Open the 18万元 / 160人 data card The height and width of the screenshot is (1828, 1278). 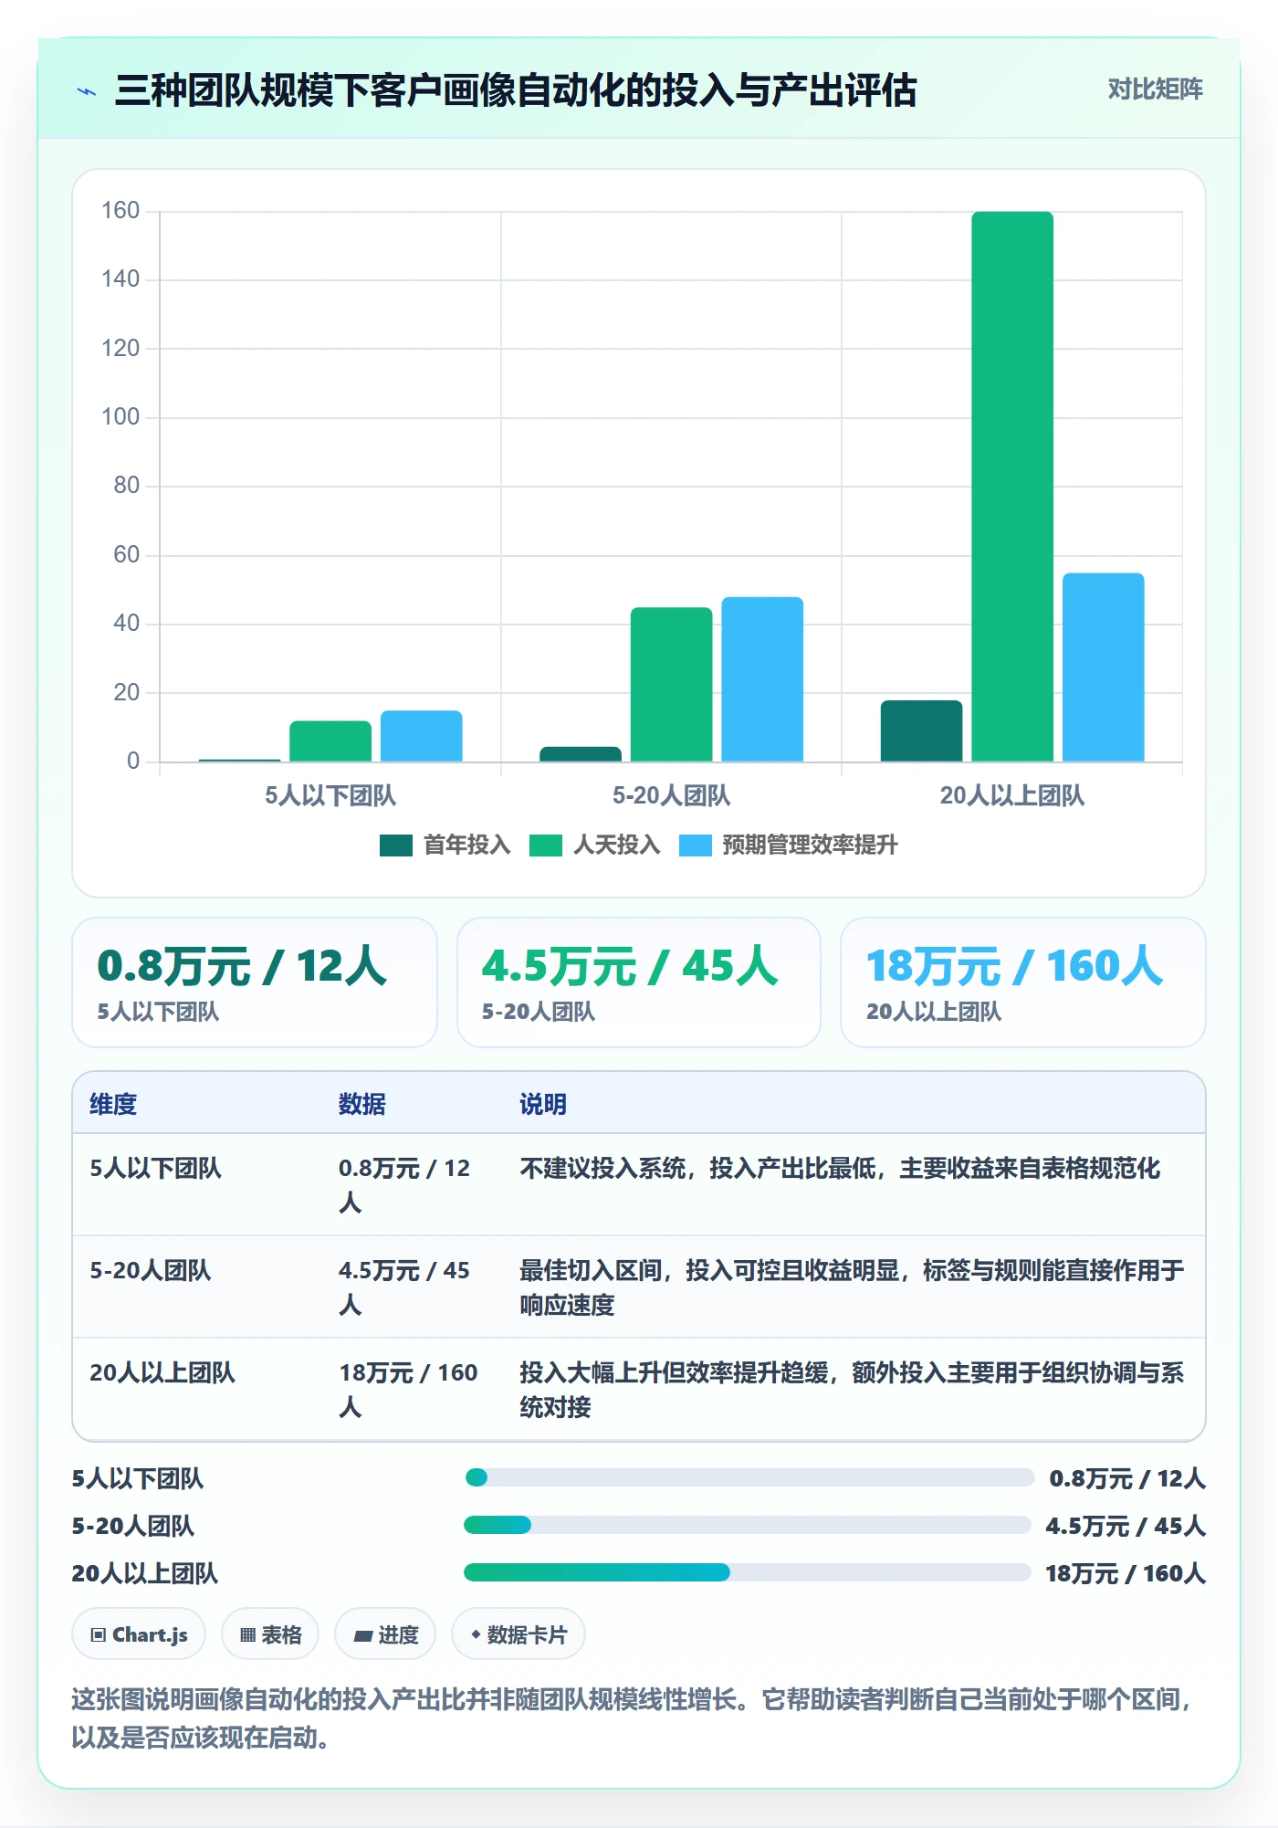pyautogui.click(x=1023, y=982)
